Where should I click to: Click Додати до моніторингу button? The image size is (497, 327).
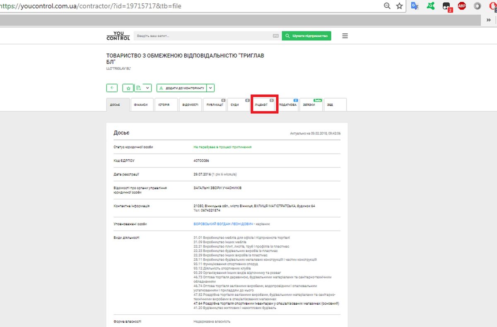click(181, 88)
